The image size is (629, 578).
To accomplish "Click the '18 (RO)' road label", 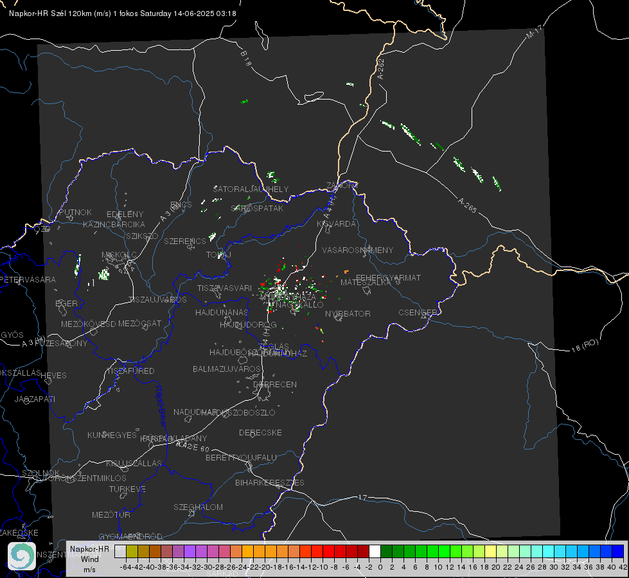I will tap(585, 346).
